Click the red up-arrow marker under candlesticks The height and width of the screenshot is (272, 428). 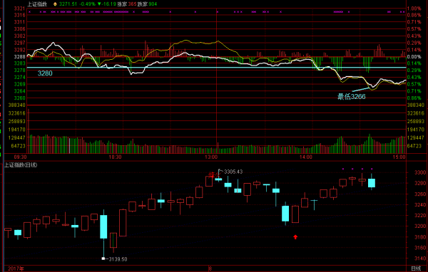click(295, 237)
